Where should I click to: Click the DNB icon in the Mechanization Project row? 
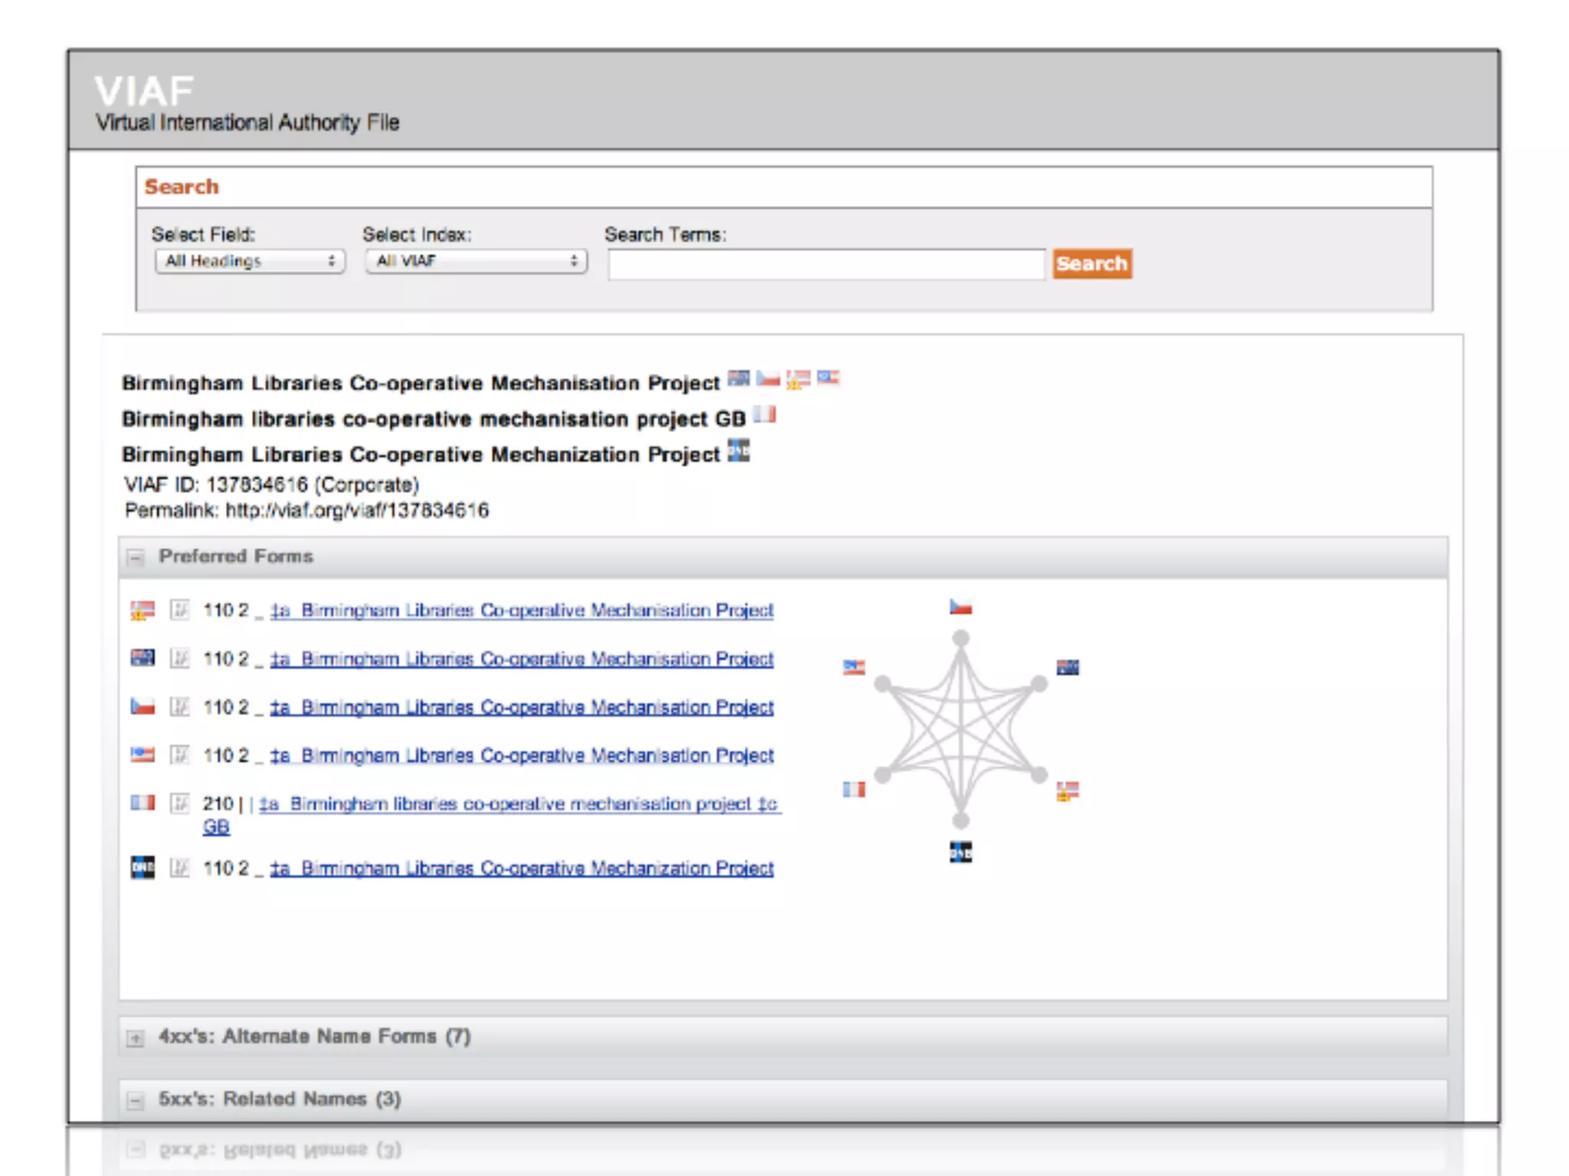click(x=142, y=867)
